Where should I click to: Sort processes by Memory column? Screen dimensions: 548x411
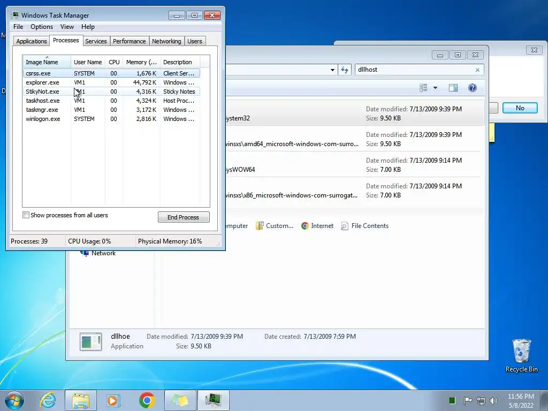[141, 62]
